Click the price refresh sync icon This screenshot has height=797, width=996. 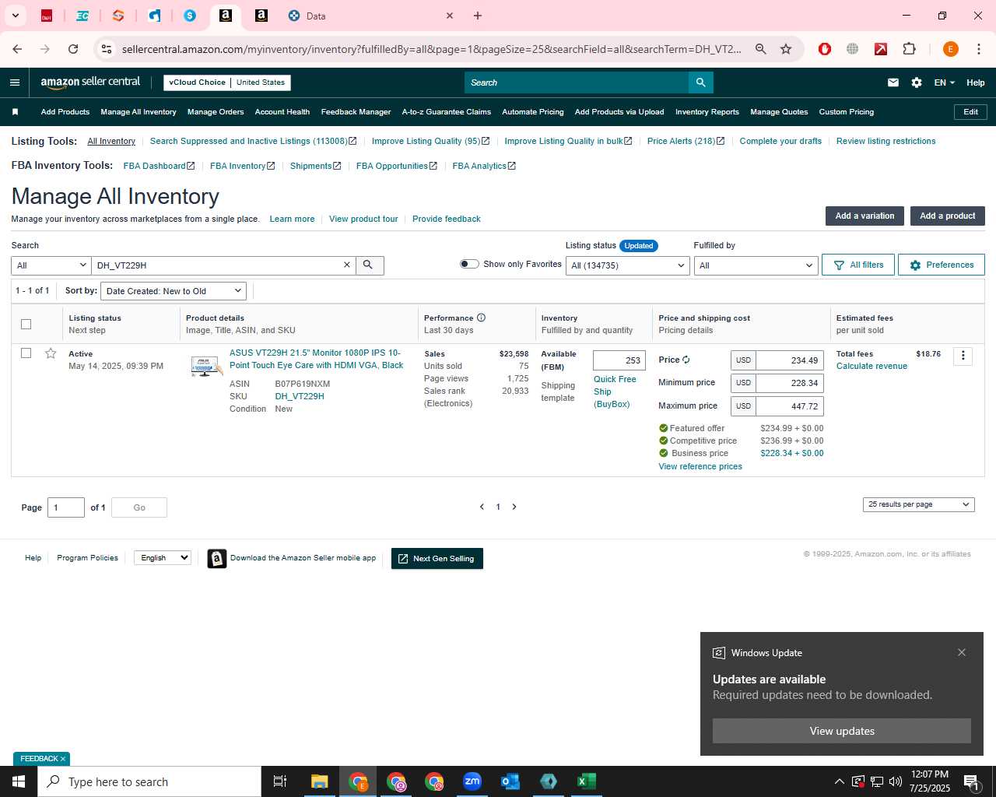click(x=686, y=360)
